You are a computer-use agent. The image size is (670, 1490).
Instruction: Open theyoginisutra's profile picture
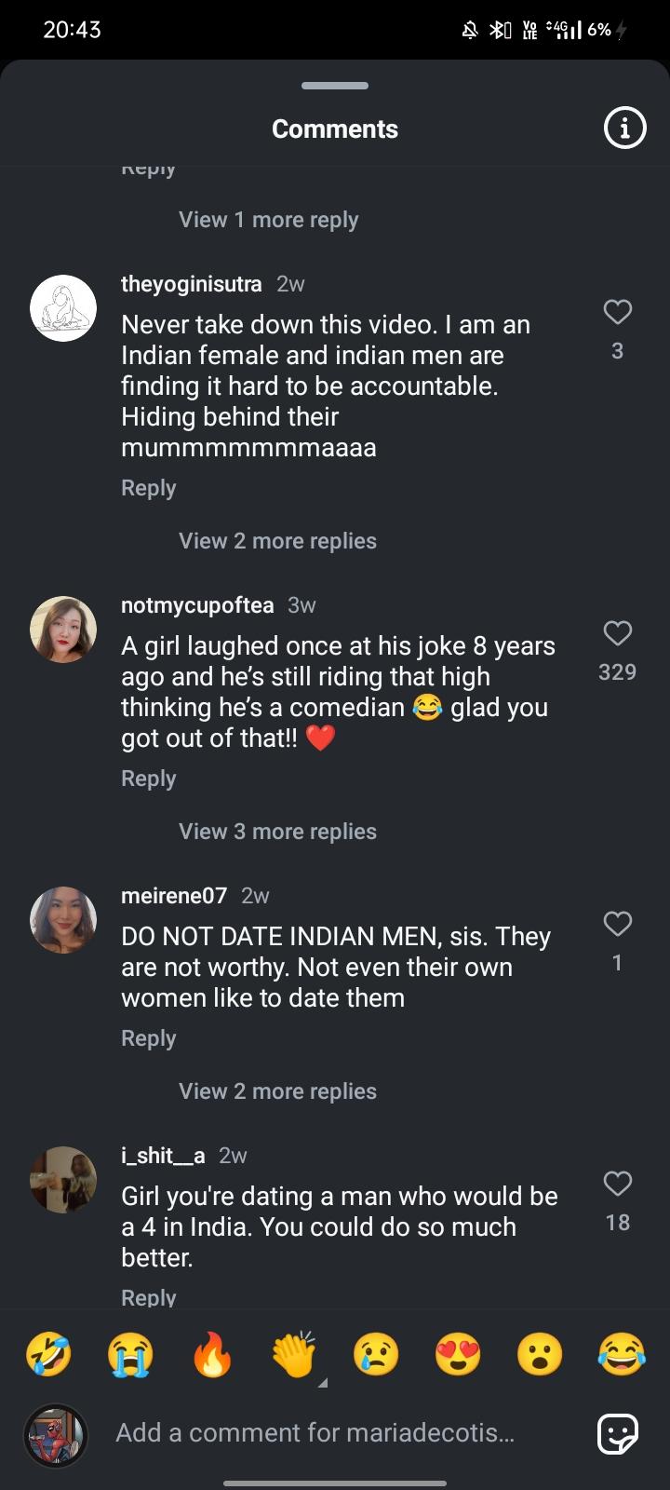coord(63,308)
